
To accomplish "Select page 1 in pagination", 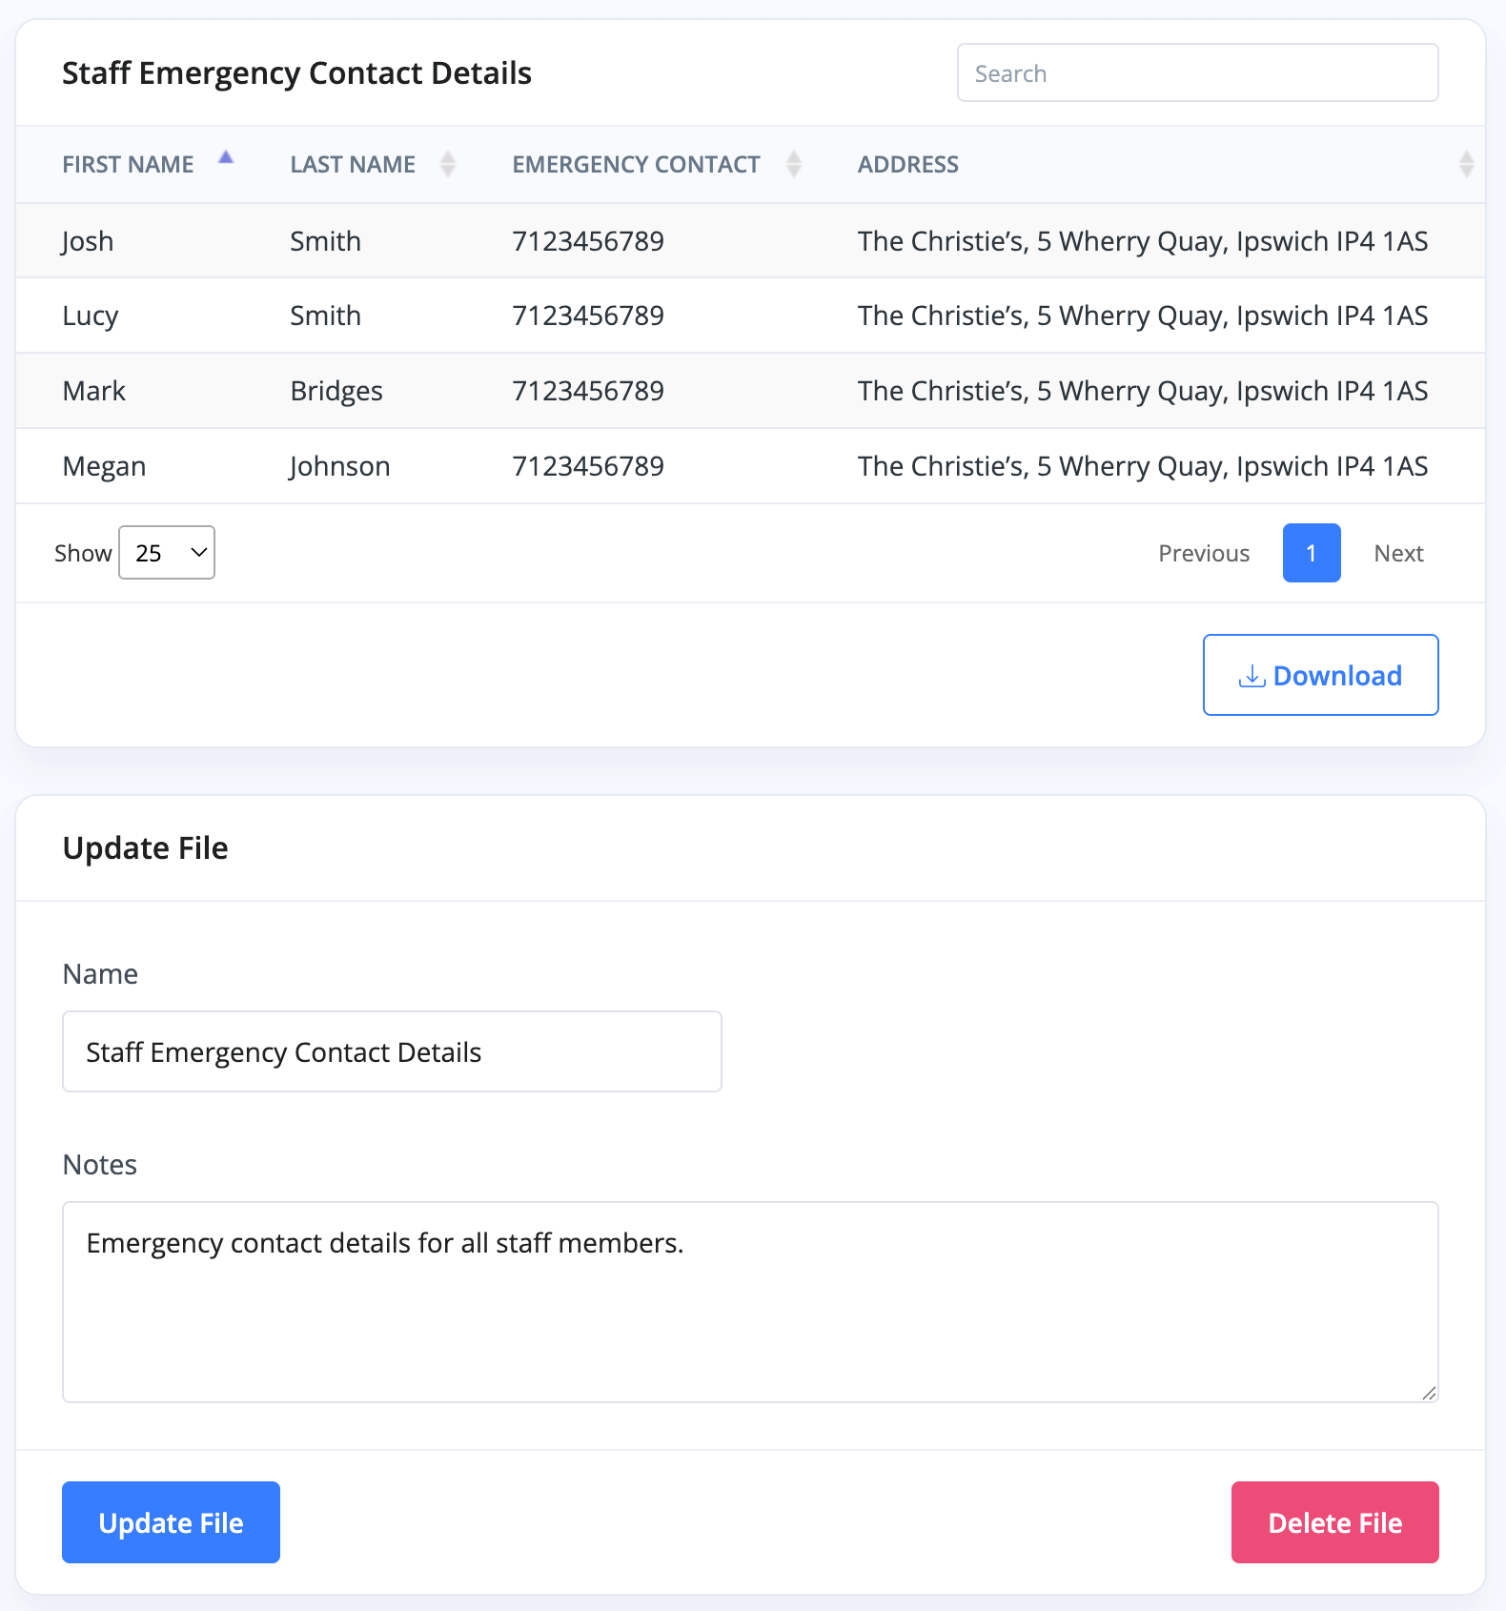I will click(1311, 553).
